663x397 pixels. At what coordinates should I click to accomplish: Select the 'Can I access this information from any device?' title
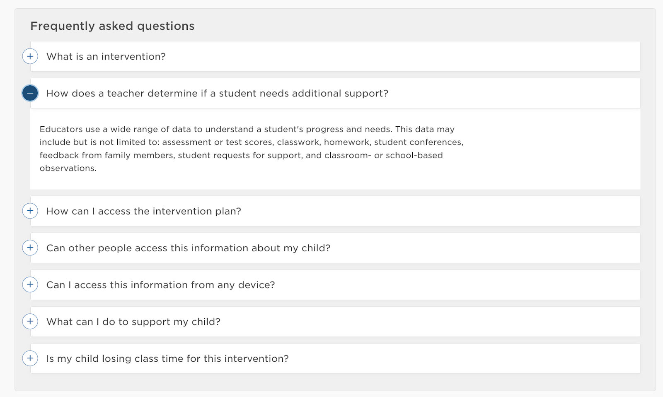tap(160, 285)
